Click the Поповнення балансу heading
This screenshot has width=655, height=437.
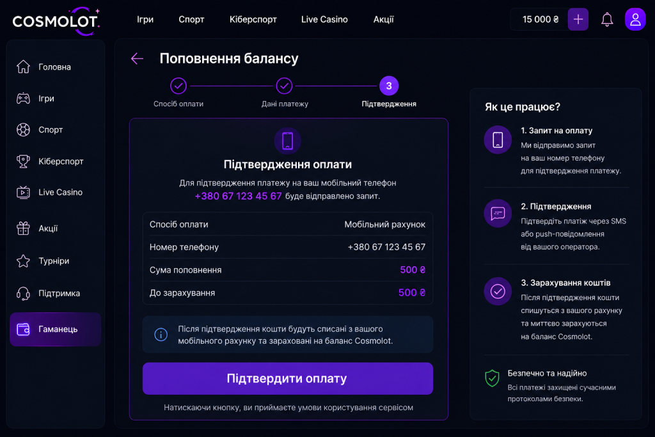click(x=229, y=58)
